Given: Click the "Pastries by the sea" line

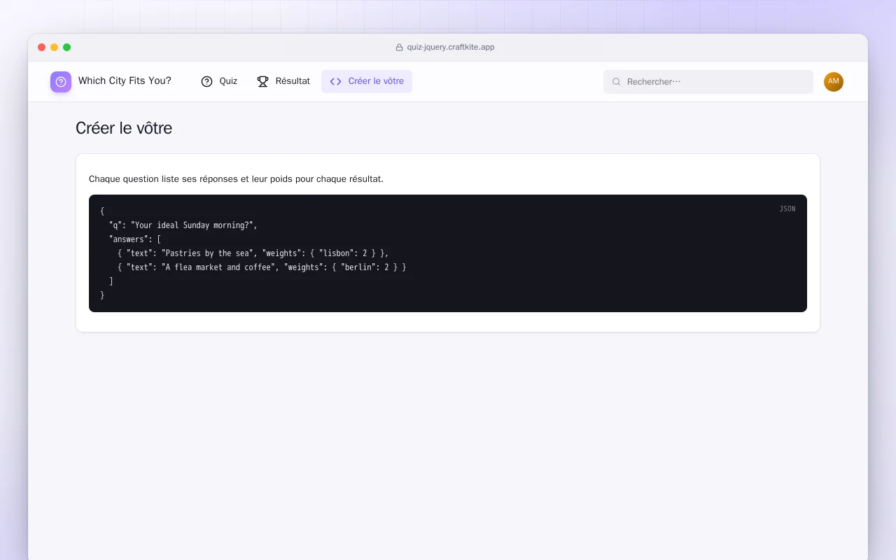Looking at the screenshot, I should 253,253.
